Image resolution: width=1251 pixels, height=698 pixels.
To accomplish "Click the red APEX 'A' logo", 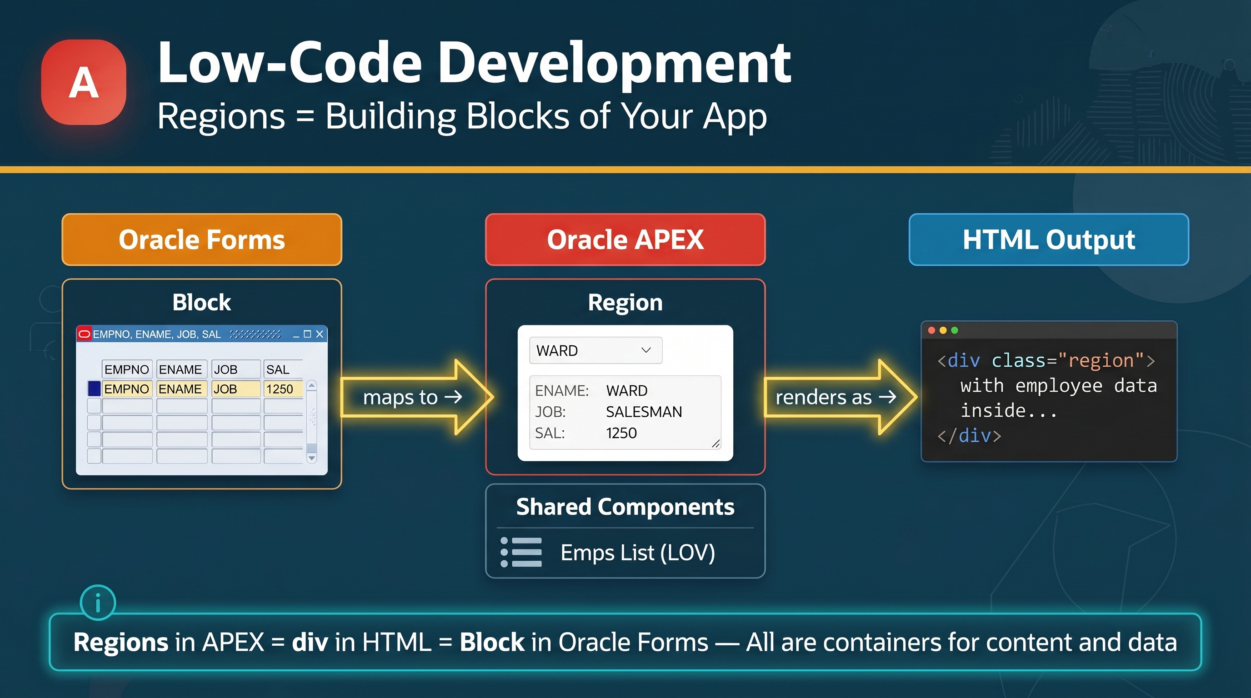I will click(x=84, y=82).
